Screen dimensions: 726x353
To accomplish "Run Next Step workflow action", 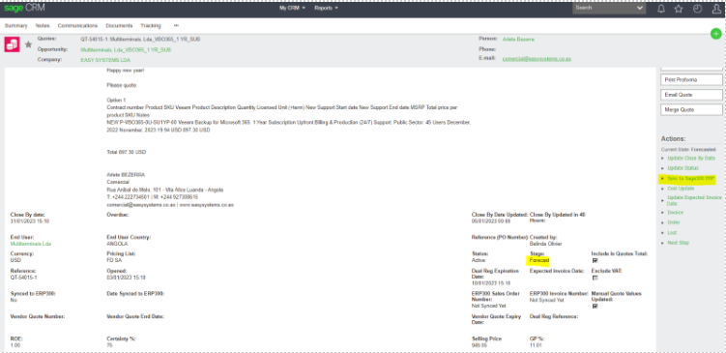I will coord(679,243).
